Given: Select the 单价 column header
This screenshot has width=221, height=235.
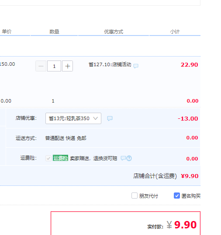Looking at the screenshot, I should click(7, 32).
